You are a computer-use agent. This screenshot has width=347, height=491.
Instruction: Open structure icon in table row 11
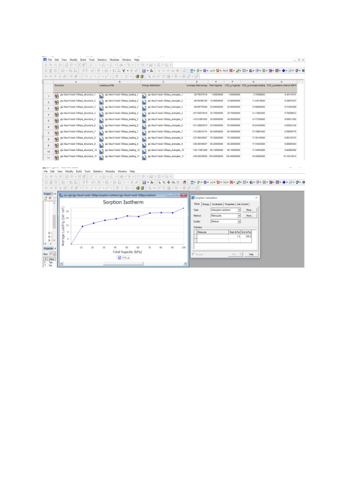coord(56,158)
